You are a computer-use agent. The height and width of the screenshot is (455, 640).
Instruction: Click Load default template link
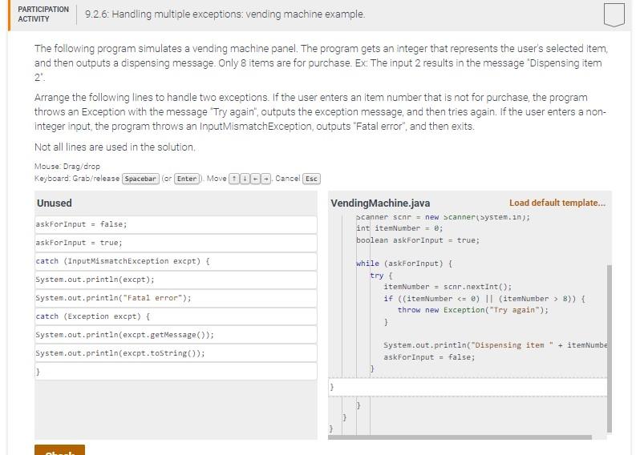pos(557,203)
